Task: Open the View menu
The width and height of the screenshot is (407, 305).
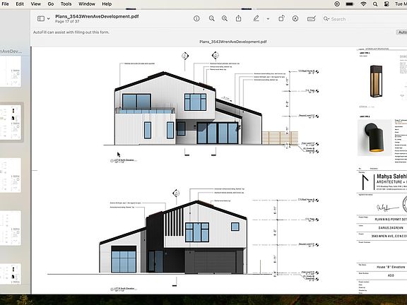Action: click(x=35, y=4)
